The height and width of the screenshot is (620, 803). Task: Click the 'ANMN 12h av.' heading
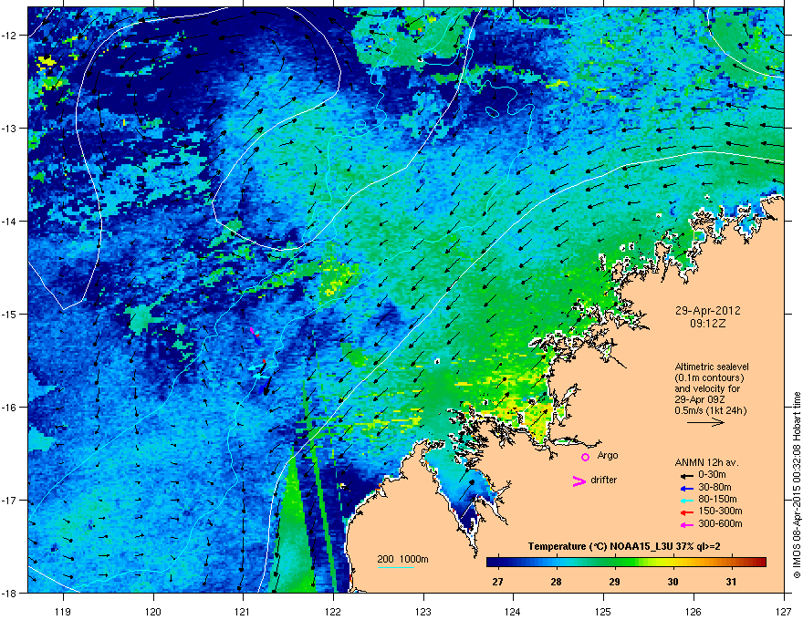pyautogui.click(x=706, y=462)
